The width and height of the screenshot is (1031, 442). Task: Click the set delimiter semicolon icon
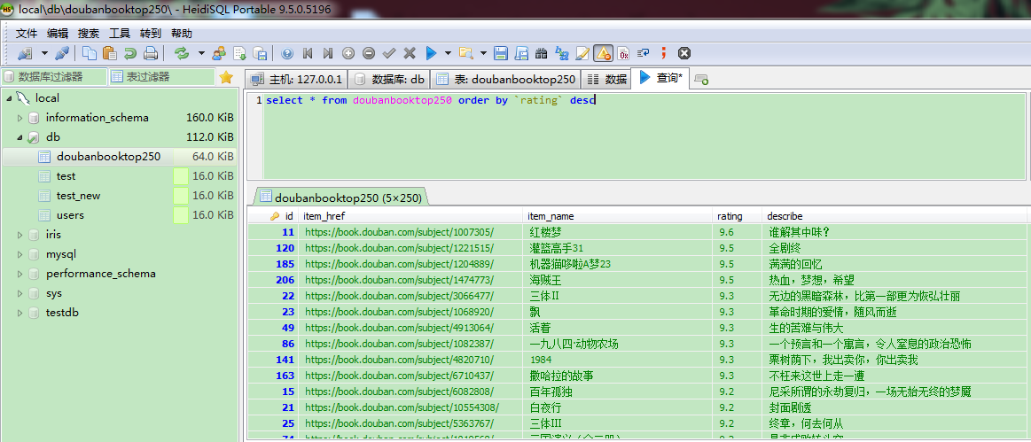(664, 53)
